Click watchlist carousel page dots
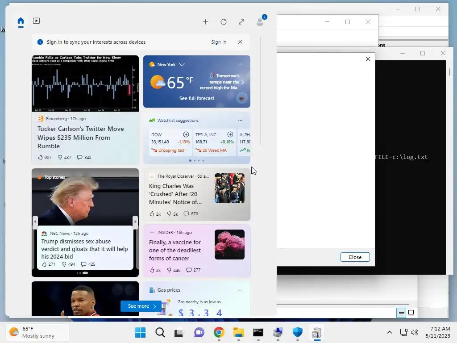The height and width of the screenshot is (343, 457). tap(197, 160)
